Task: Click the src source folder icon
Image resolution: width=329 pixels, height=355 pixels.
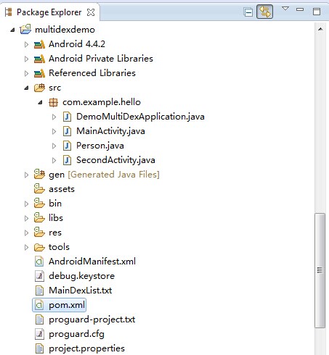Action: click(x=39, y=88)
